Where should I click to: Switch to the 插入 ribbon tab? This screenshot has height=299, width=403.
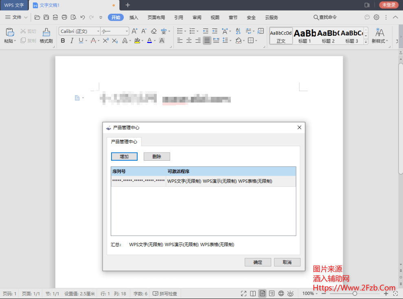pyautogui.click(x=134, y=17)
